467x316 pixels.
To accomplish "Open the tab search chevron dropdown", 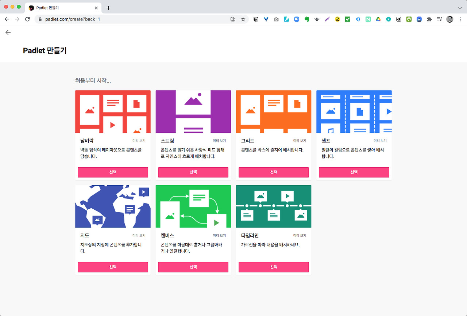I will 460,8.
